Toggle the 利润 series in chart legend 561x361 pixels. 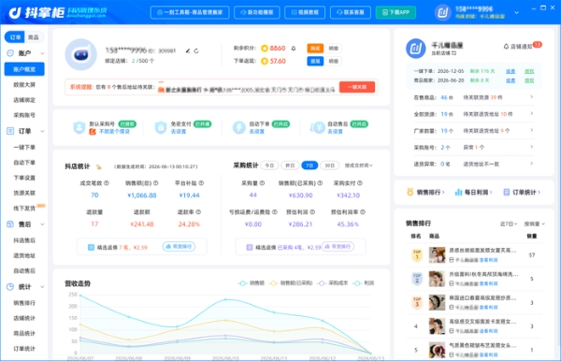click(x=364, y=283)
